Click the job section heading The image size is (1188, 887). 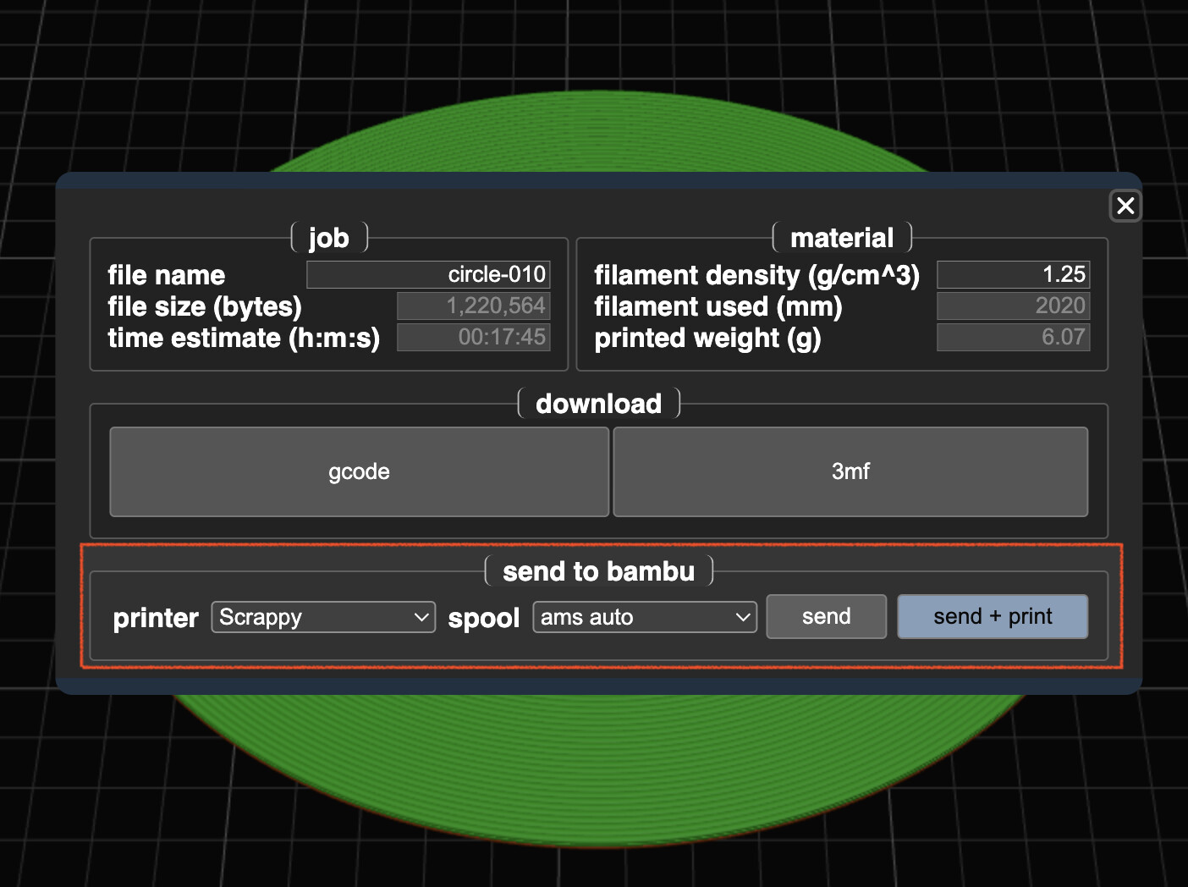(328, 238)
